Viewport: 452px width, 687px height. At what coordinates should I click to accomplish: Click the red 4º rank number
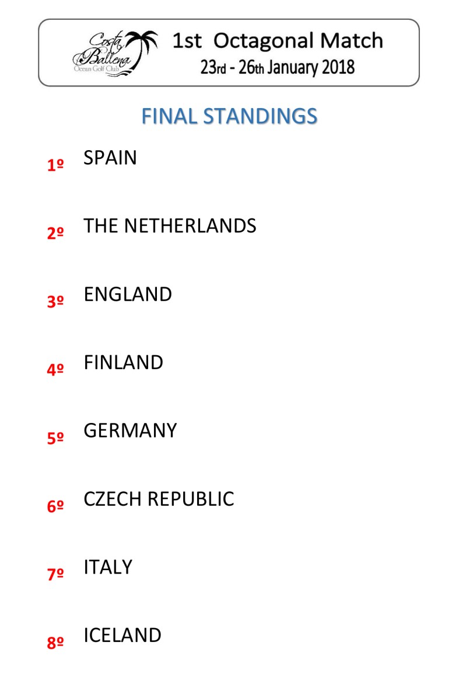point(55,369)
